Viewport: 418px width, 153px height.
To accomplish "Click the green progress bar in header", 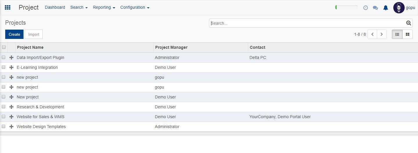I will pyautogui.click(x=346, y=8).
